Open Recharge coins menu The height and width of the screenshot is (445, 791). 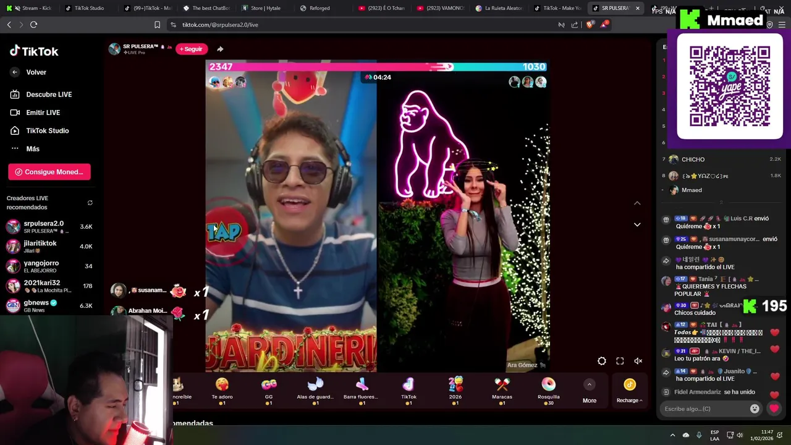629,392
